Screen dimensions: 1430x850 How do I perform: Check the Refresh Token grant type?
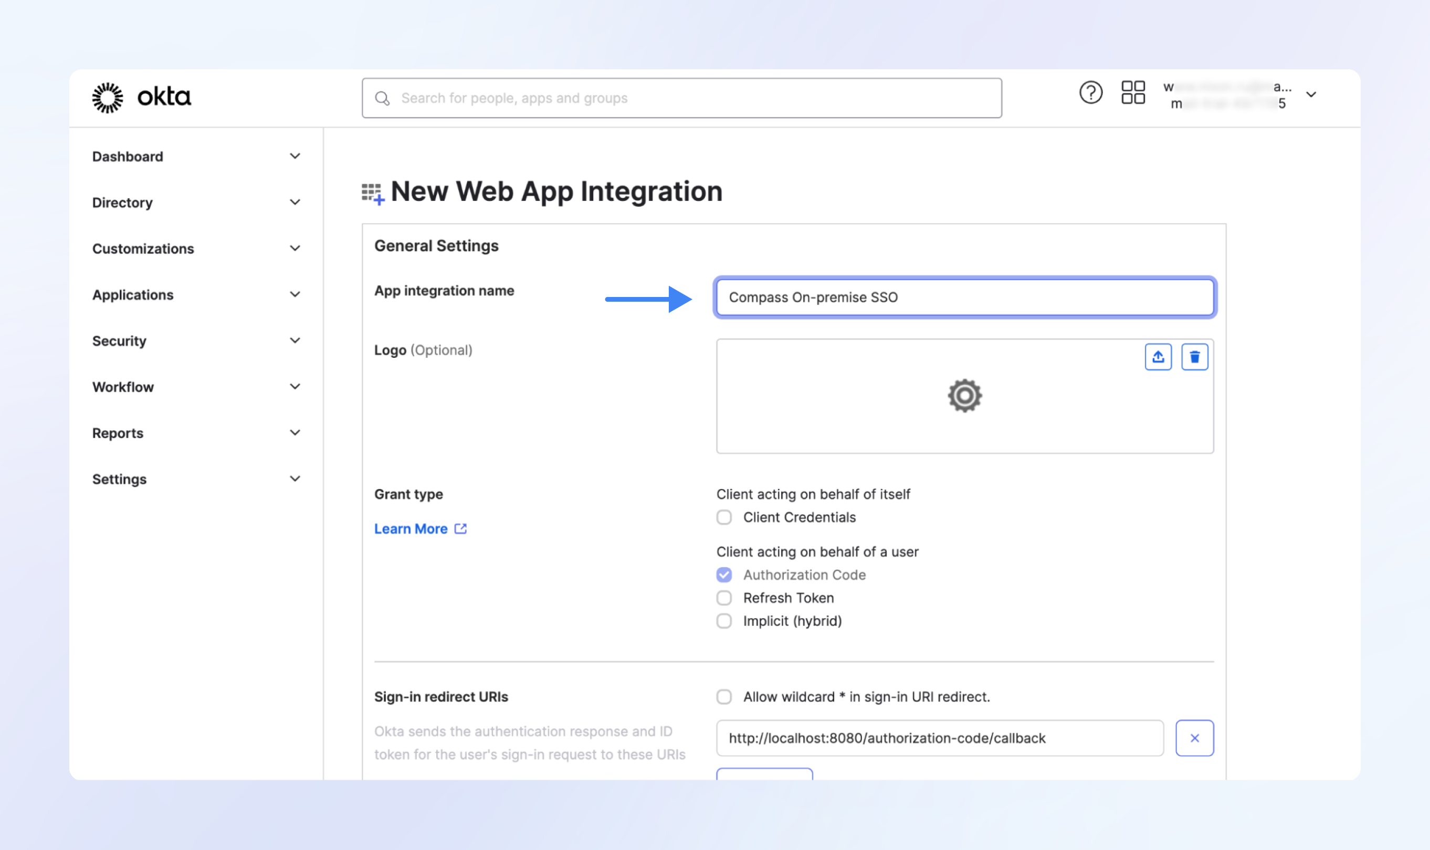pyautogui.click(x=724, y=598)
